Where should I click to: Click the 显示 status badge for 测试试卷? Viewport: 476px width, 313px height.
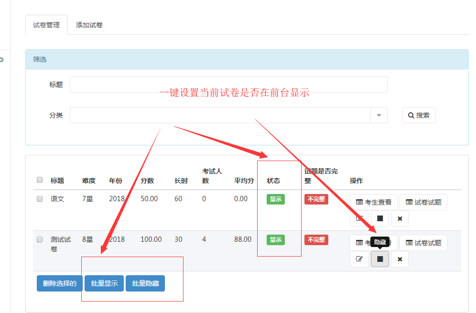[276, 240]
